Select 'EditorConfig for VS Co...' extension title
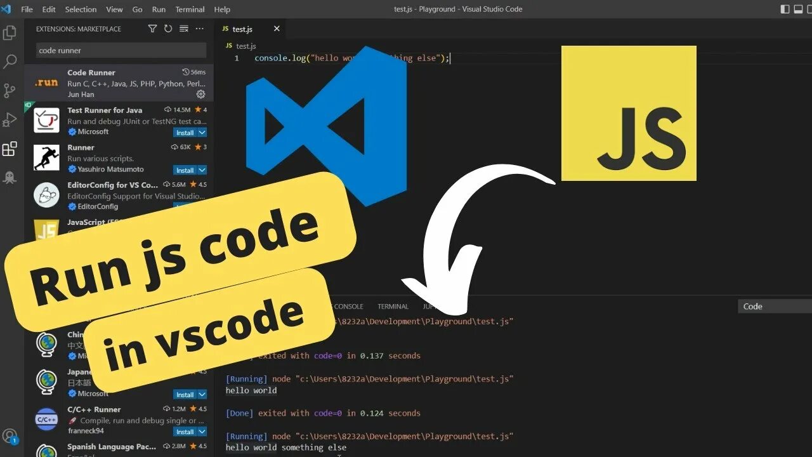The width and height of the screenshot is (812, 457). [x=112, y=185]
